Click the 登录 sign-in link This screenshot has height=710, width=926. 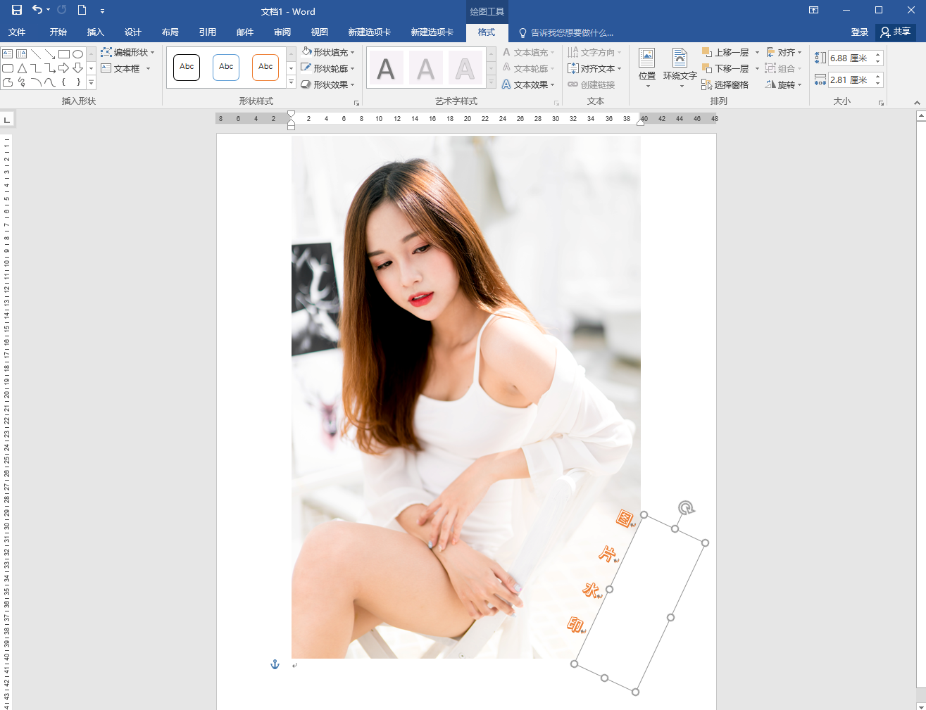[x=859, y=32]
